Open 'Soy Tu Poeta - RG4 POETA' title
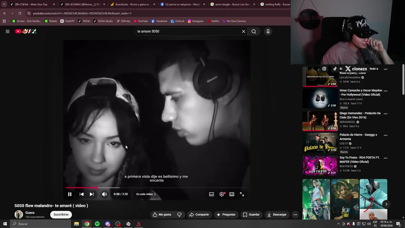 pos(359,160)
